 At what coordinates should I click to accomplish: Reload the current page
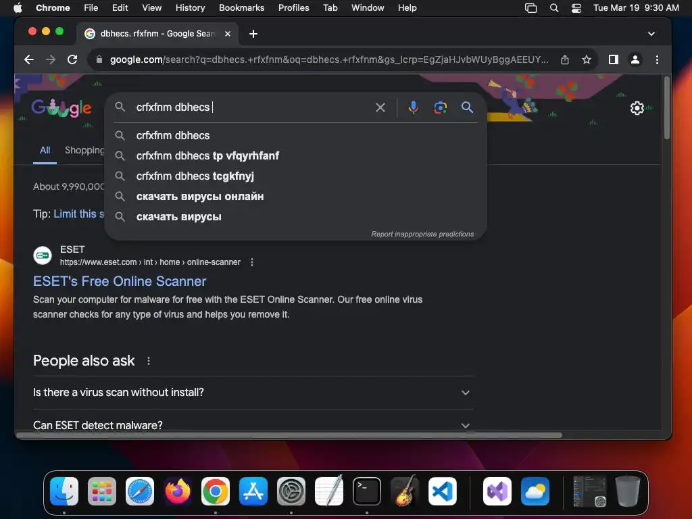pos(72,59)
